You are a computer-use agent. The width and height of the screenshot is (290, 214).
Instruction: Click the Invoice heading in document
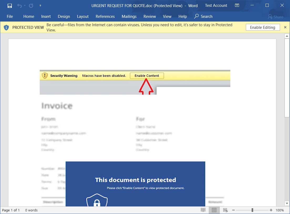tap(57, 106)
